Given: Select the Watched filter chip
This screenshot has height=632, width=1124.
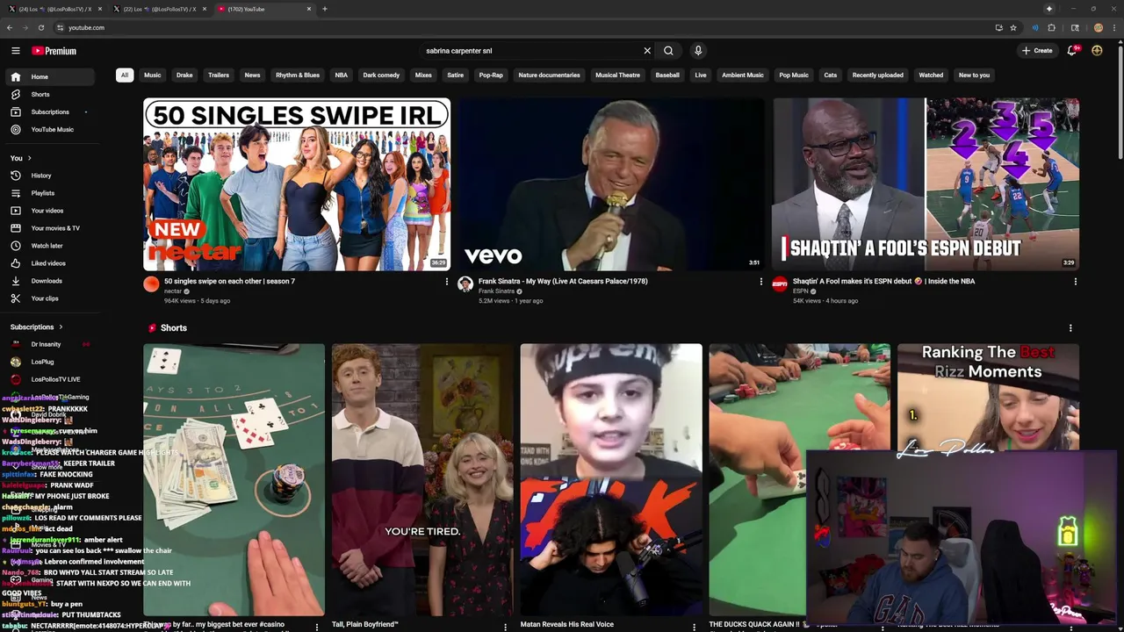Looking at the screenshot, I should coord(931,75).
